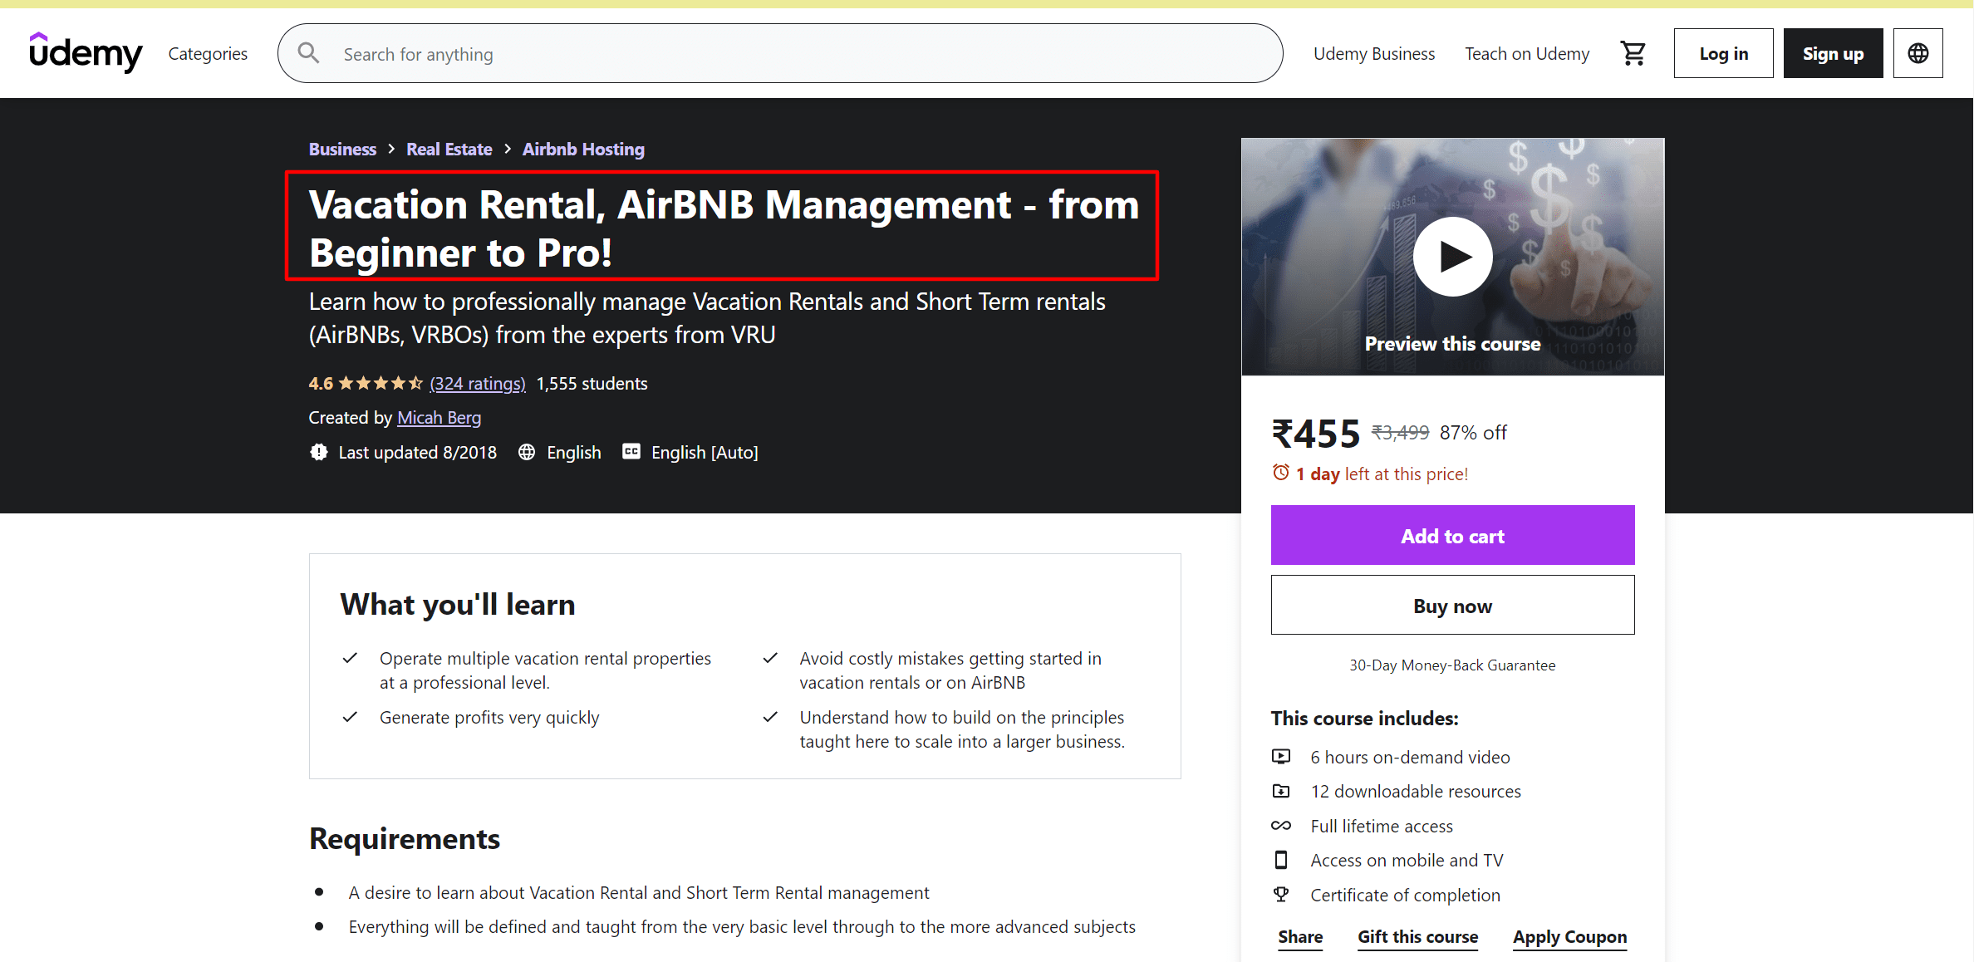Click the Add to cart button
This screenshot has width=1974, height=962.
tap(1452, 535)
